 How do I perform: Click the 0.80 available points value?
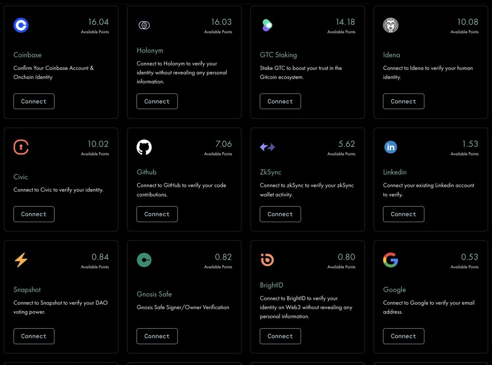347,257
